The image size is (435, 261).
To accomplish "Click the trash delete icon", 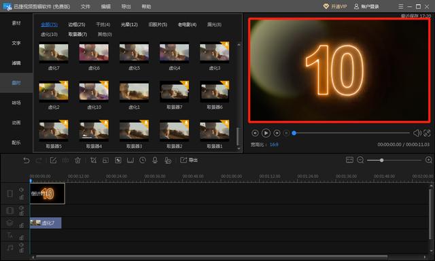I will click(77, 160).
